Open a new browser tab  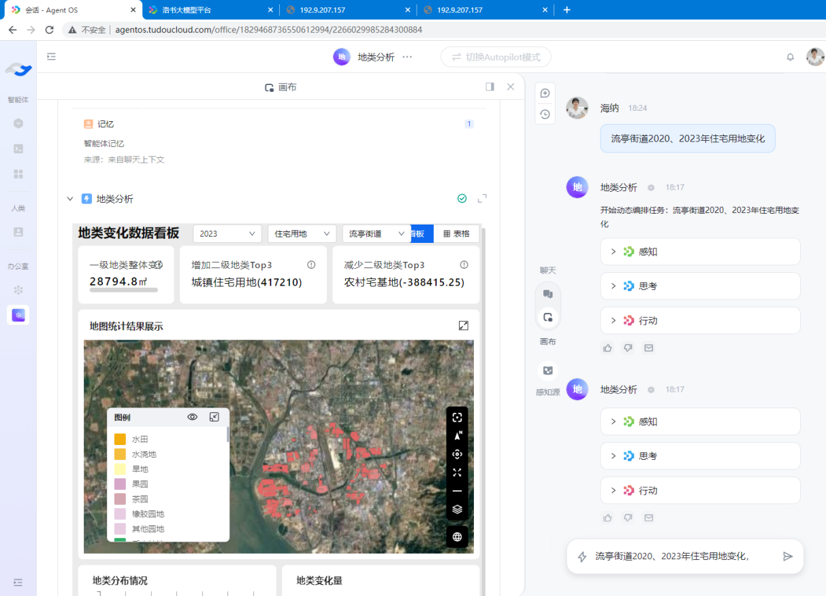[567, 10]
